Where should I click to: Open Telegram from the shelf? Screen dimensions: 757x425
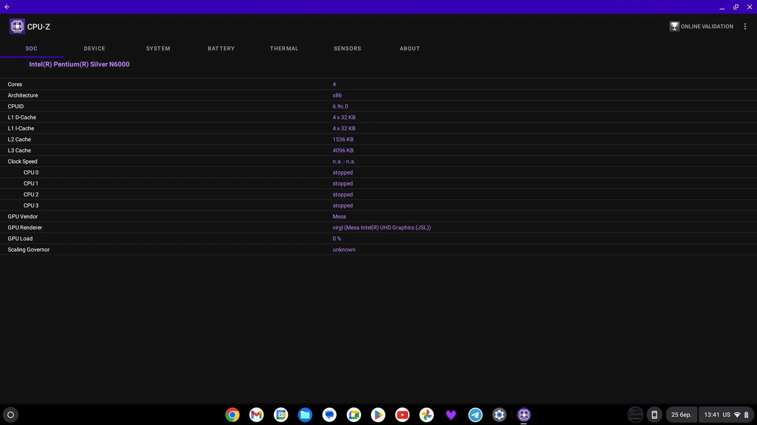475,415
